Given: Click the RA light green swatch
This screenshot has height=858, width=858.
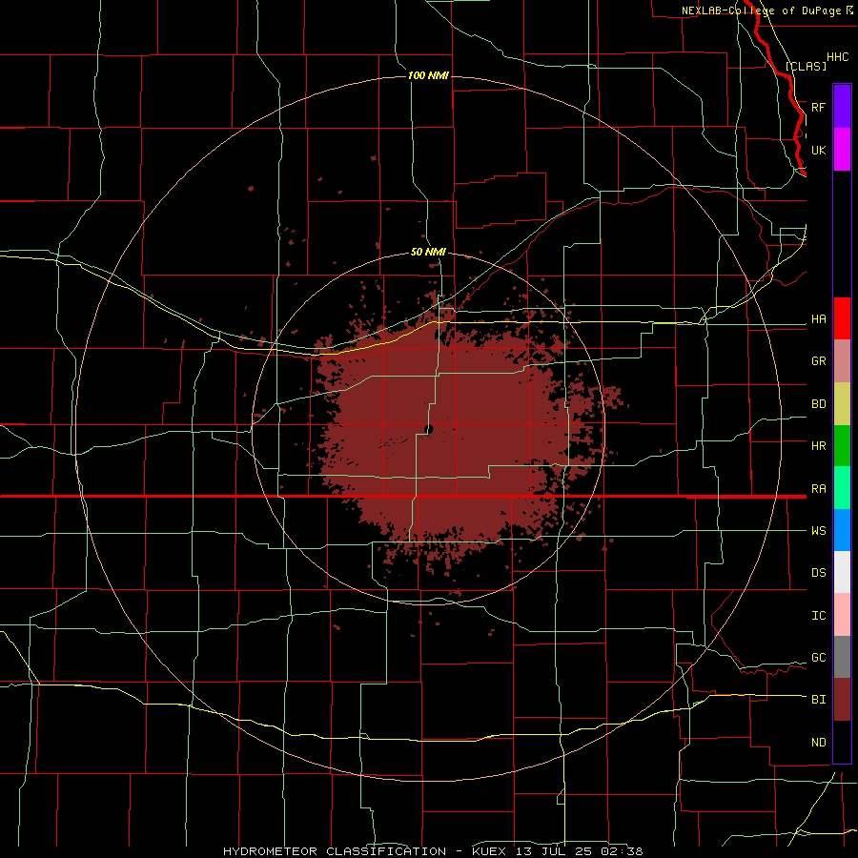Looking at the screenshot, I should click(x=842, y=488).
